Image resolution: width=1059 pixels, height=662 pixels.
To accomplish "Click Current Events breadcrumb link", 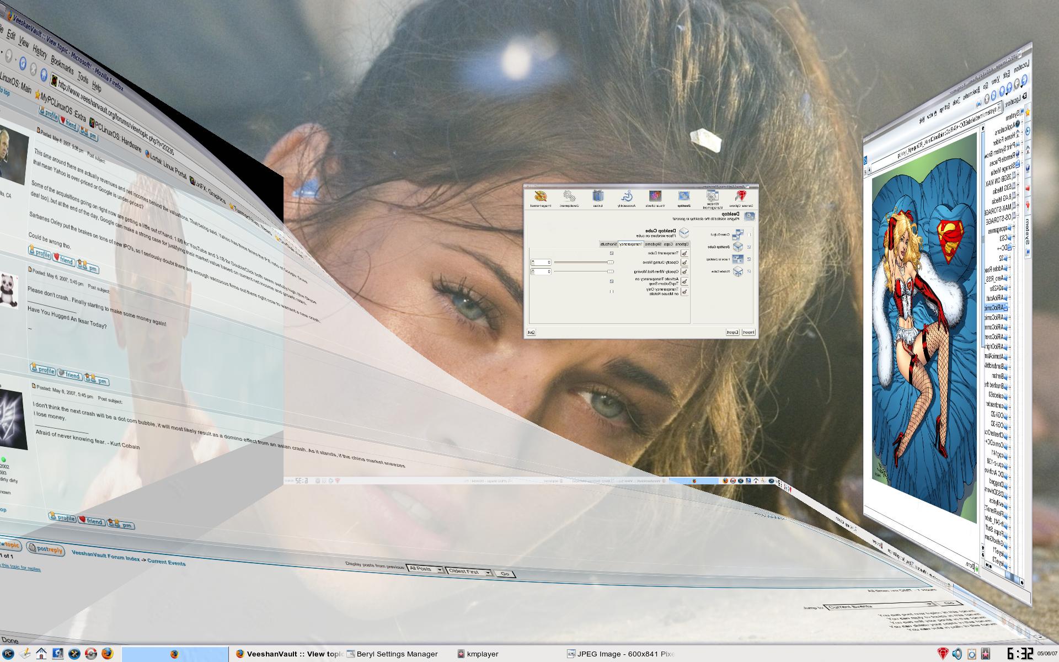I will tap(166, 562).
